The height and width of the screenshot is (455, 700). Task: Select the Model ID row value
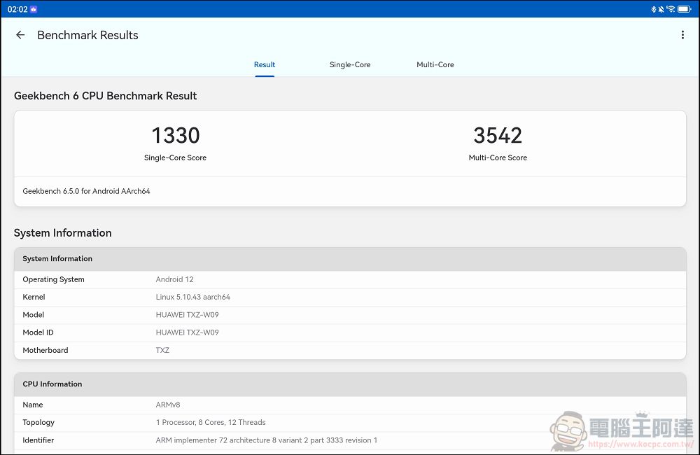187,332
